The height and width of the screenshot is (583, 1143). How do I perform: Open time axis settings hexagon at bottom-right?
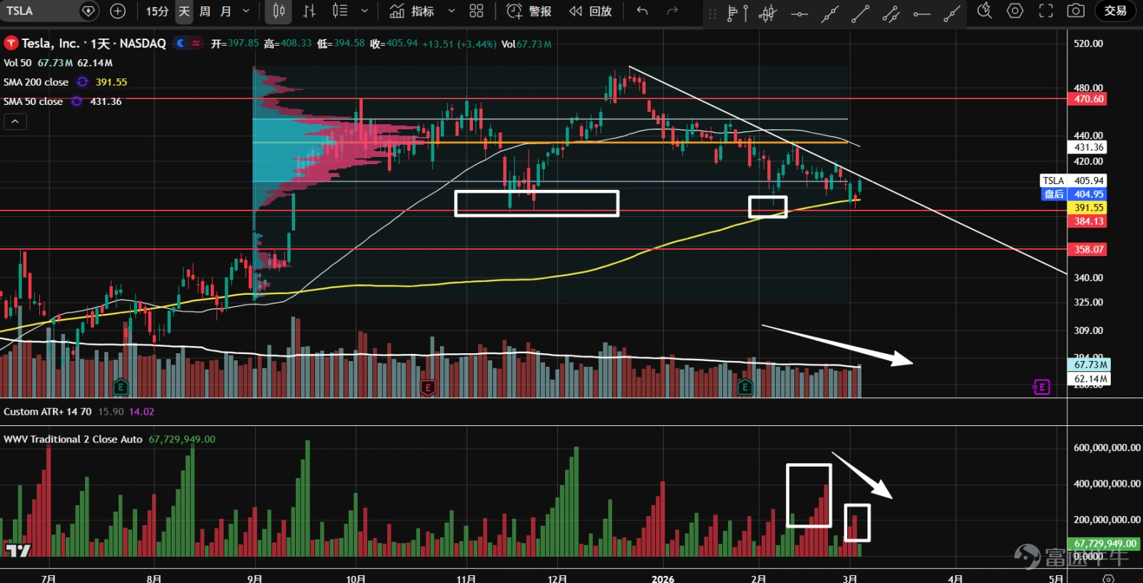tap(1108, 578)
